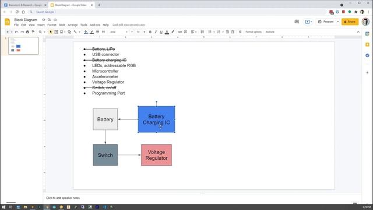
Task: Click the Move to folder icon
Action: [49, 20]
